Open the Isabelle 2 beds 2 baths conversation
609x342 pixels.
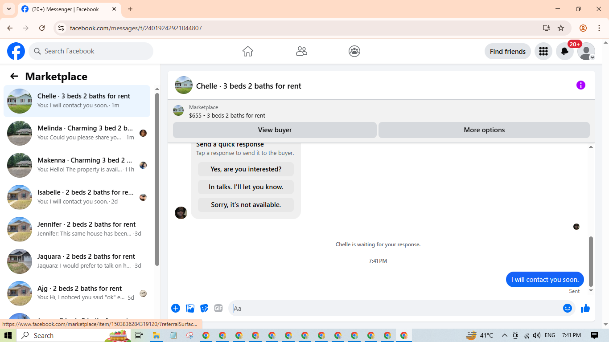[x=77, y=197]
